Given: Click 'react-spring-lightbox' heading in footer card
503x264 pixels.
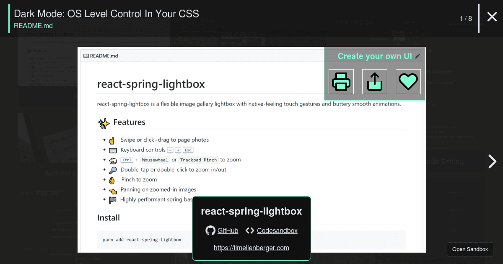Looking at the screenshot, I should tap(251, 211).
